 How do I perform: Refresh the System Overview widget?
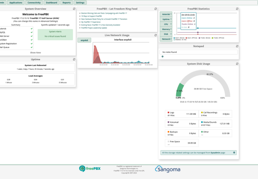74,9
